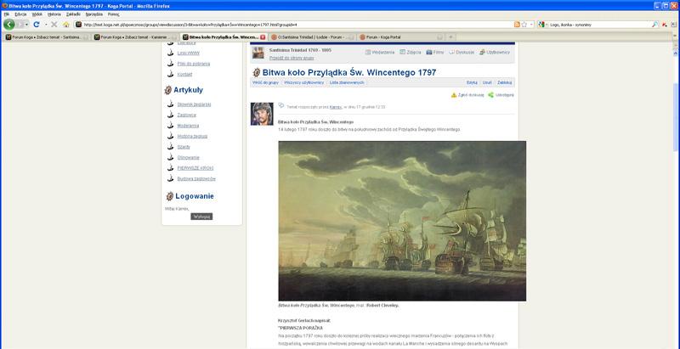The width and height of the screenshot is (680, 349).
Task: Click the green Back navigation button
Action: pos(9,25)
